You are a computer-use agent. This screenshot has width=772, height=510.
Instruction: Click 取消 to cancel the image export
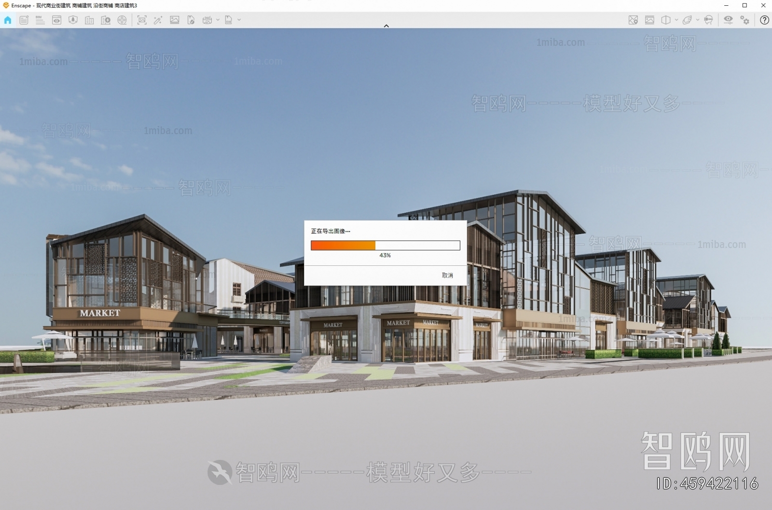point(447,275)
